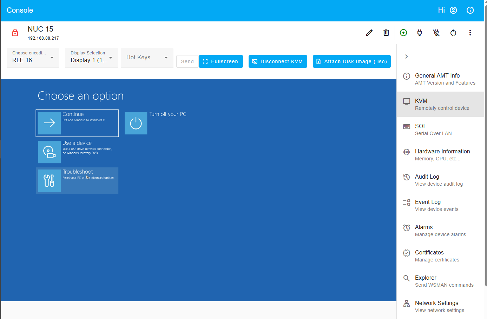The height and width of the screenshot is (319, 487).
Task: Select the Troubleshoot tile on remote screen
Action: tap(77, 180)
